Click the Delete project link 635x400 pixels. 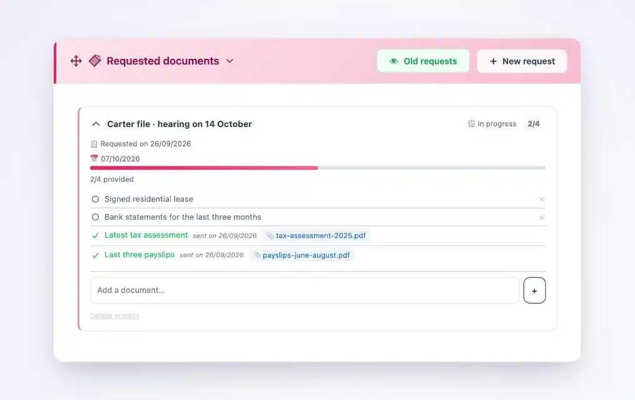(114, 315)
